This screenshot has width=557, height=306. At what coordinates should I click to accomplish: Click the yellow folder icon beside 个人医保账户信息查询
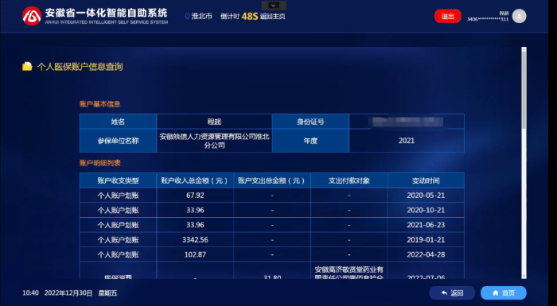27,67
